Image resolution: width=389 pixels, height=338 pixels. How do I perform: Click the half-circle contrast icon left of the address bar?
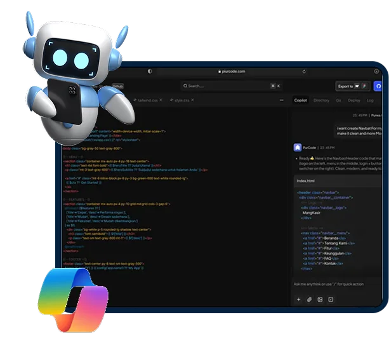(x=150, y=71)
